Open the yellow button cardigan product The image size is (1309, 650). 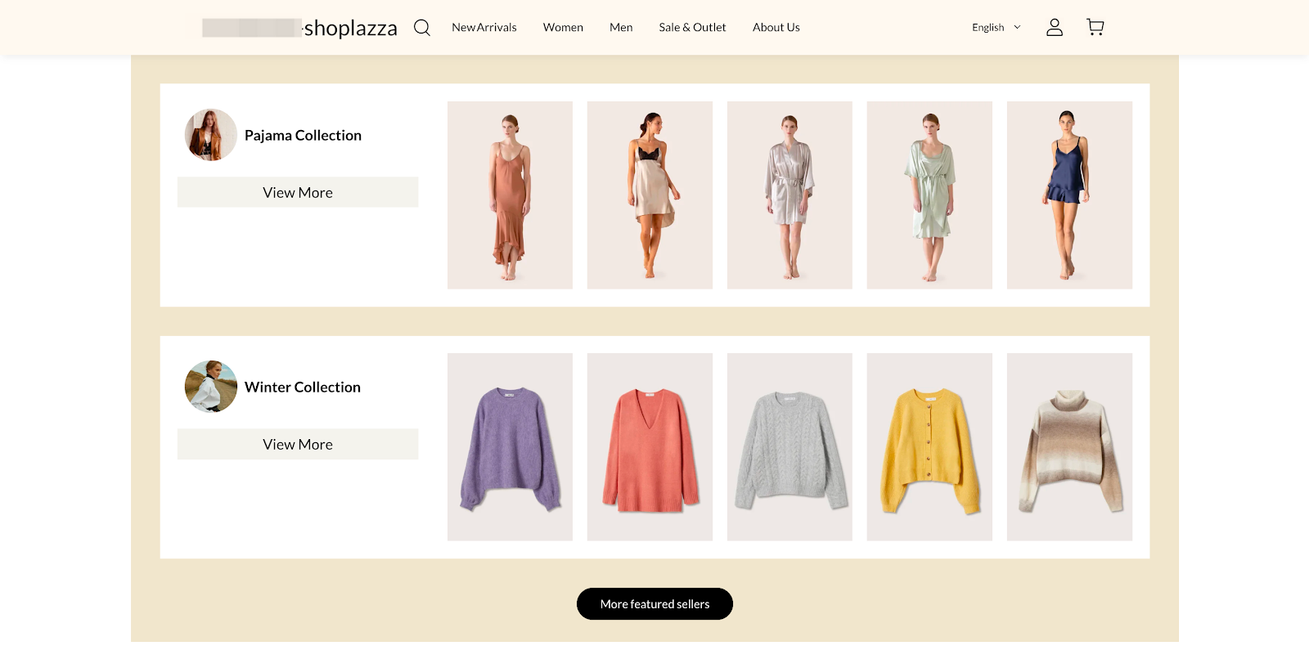(929, 447)
